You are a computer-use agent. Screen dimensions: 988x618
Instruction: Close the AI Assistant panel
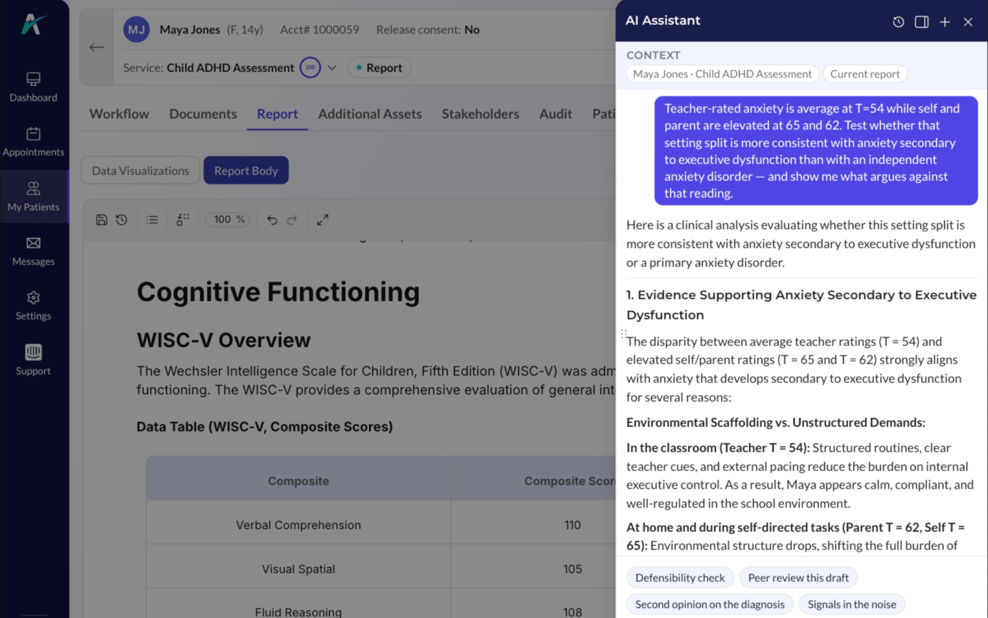click(x=968, y=22)
